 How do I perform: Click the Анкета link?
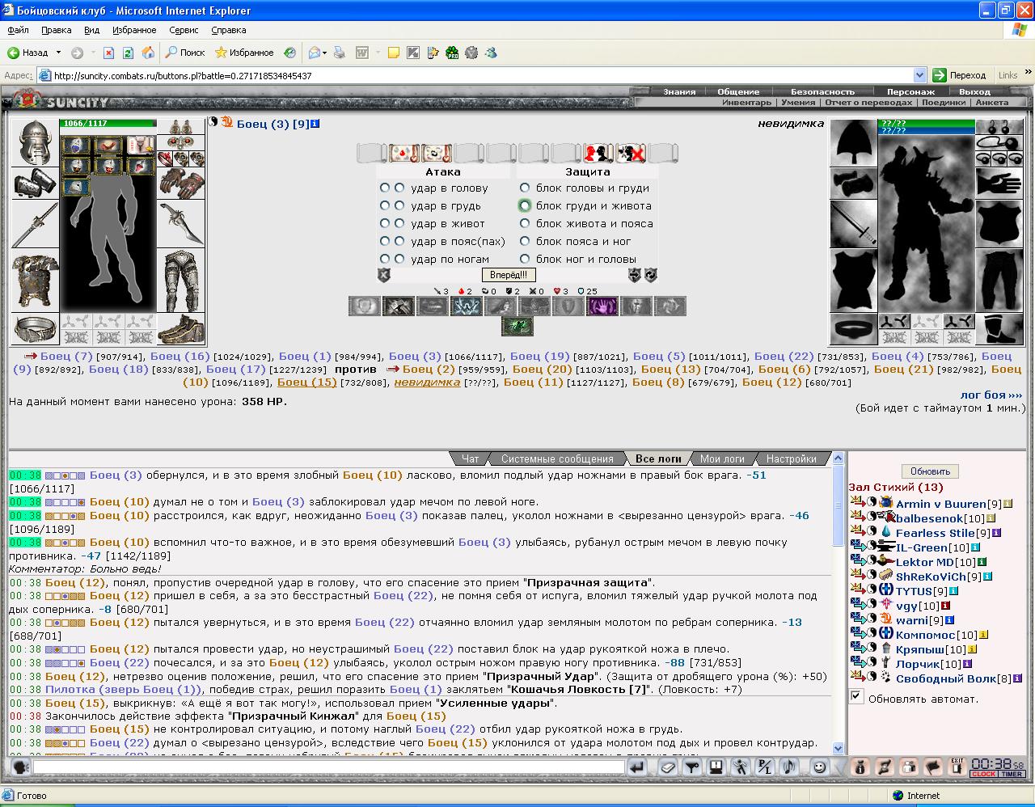991,103
